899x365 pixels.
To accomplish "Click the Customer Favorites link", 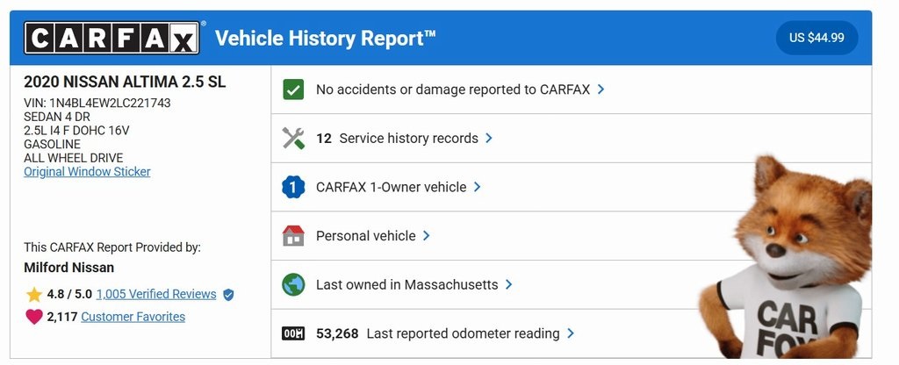I will point(133,317).
